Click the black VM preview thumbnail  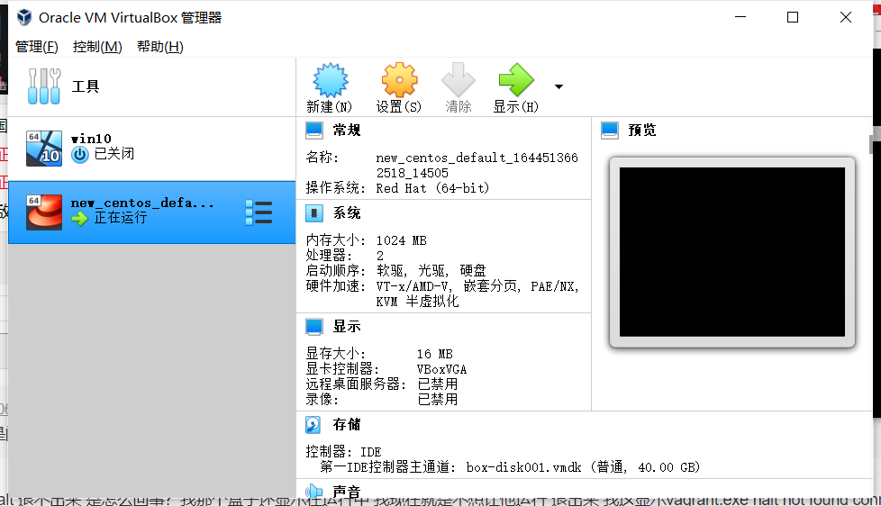[732, 252]
